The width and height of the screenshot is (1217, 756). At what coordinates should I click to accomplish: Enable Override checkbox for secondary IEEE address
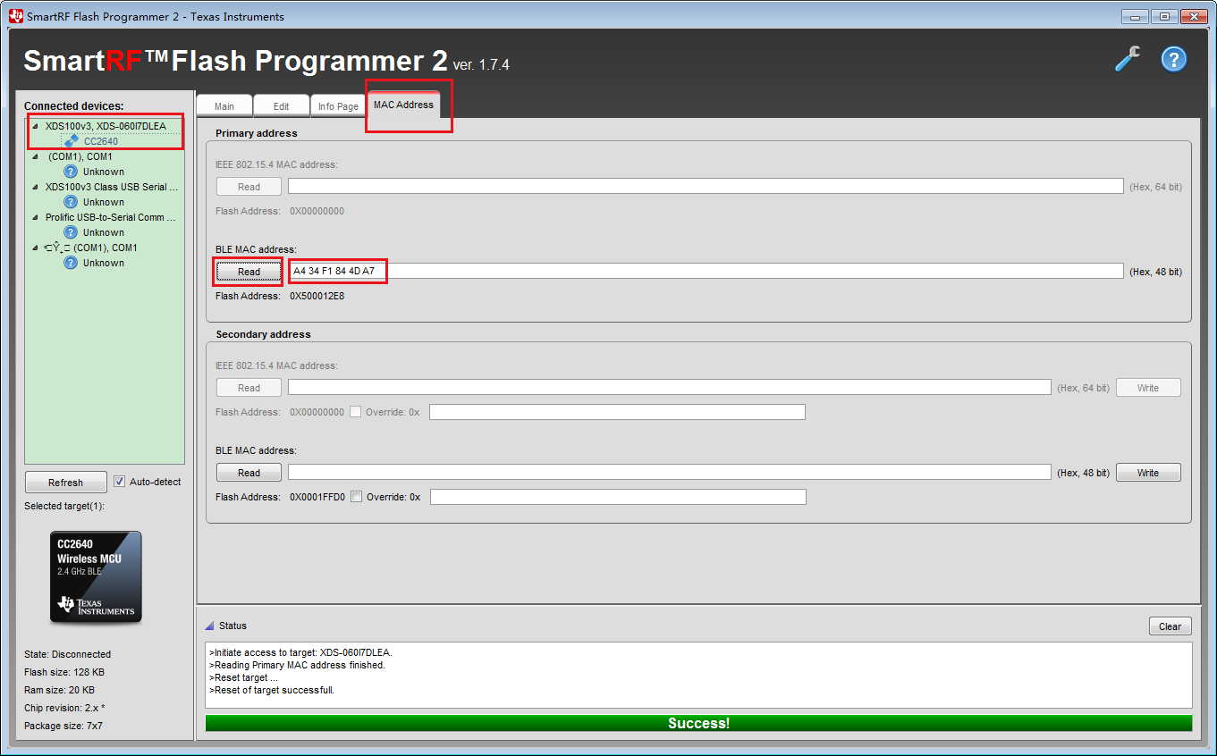(x=356, y=412)
